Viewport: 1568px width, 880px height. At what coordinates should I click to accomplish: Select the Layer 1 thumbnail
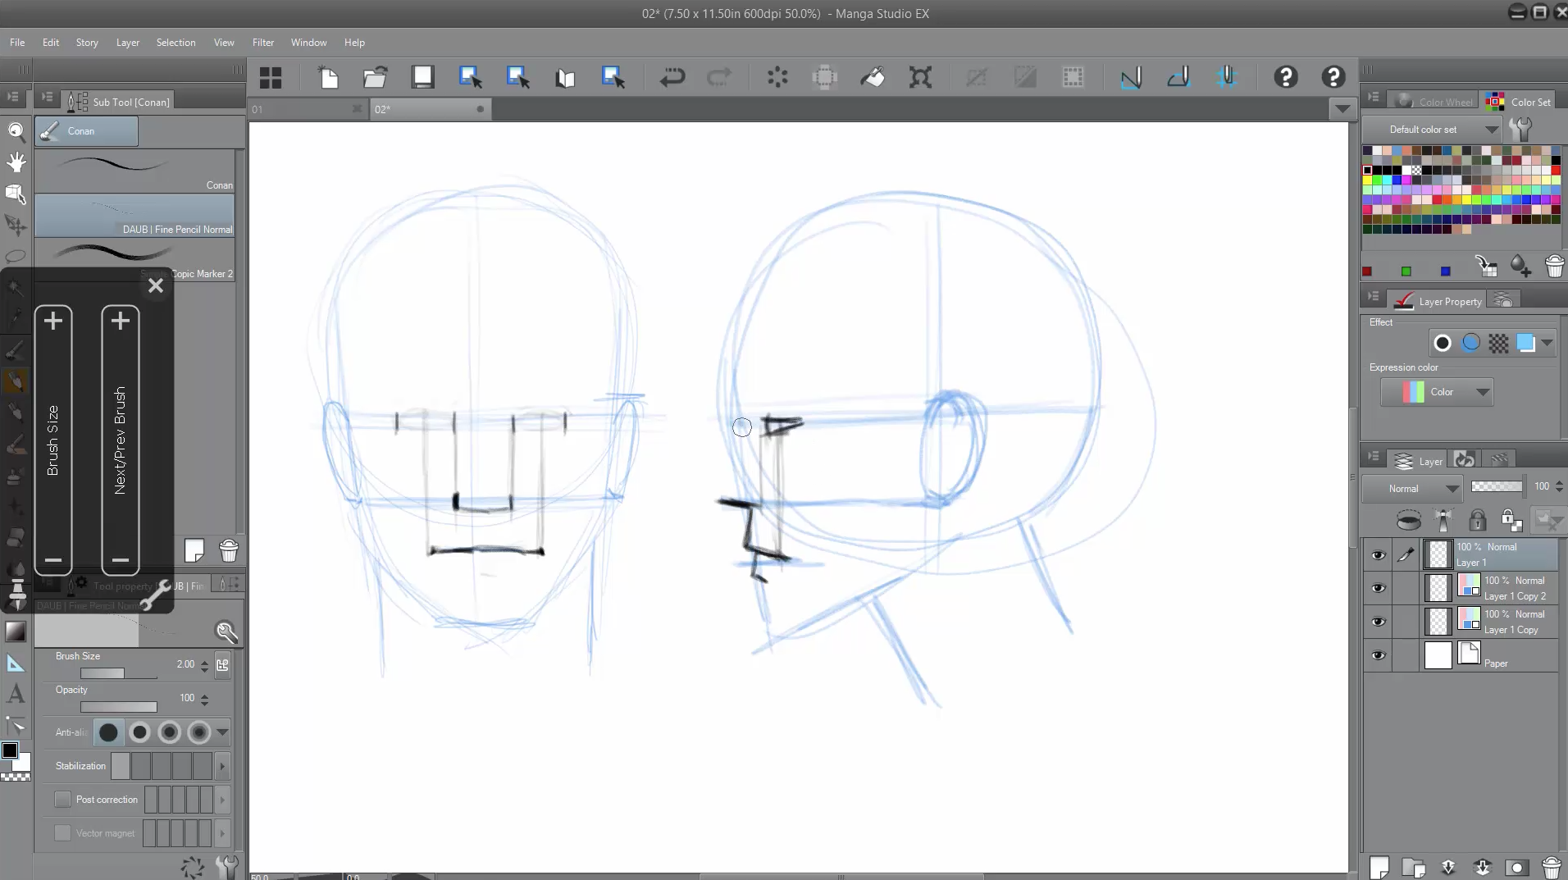point(1438,554)
